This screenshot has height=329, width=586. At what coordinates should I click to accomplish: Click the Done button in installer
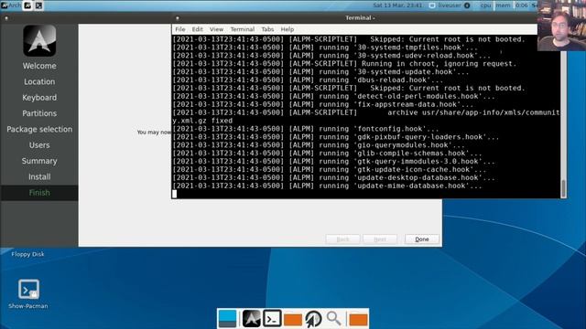point(422,239)
